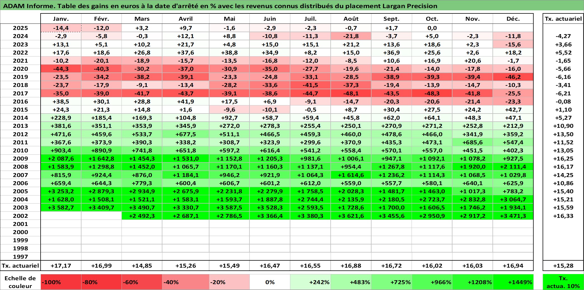Image resolution: width=584 pixels, height=290 pixels.
Task: Click the cell showing +685,6
Action: click(473, 142)
